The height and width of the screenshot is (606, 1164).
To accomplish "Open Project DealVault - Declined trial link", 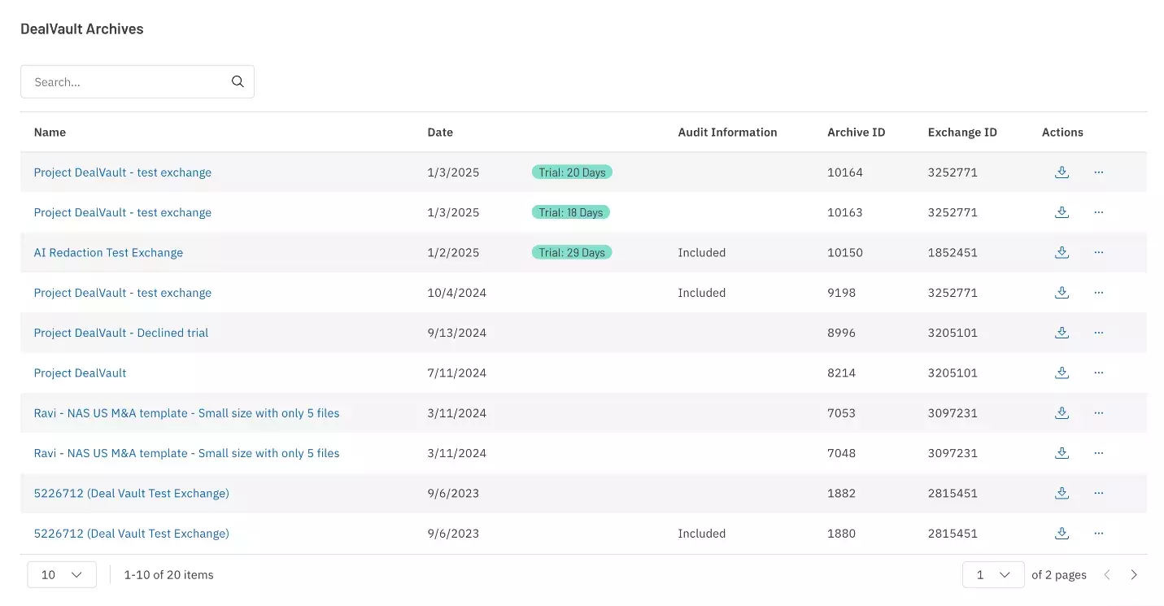I will coord(121,333).
